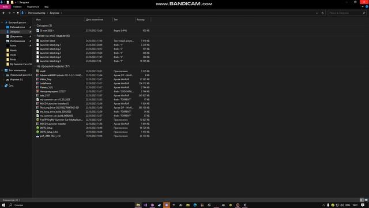Image resolution: width=369 pixels, height=208 pixels.
Task: Open File Explorer from the taskbar
Action: coord(138,205)
